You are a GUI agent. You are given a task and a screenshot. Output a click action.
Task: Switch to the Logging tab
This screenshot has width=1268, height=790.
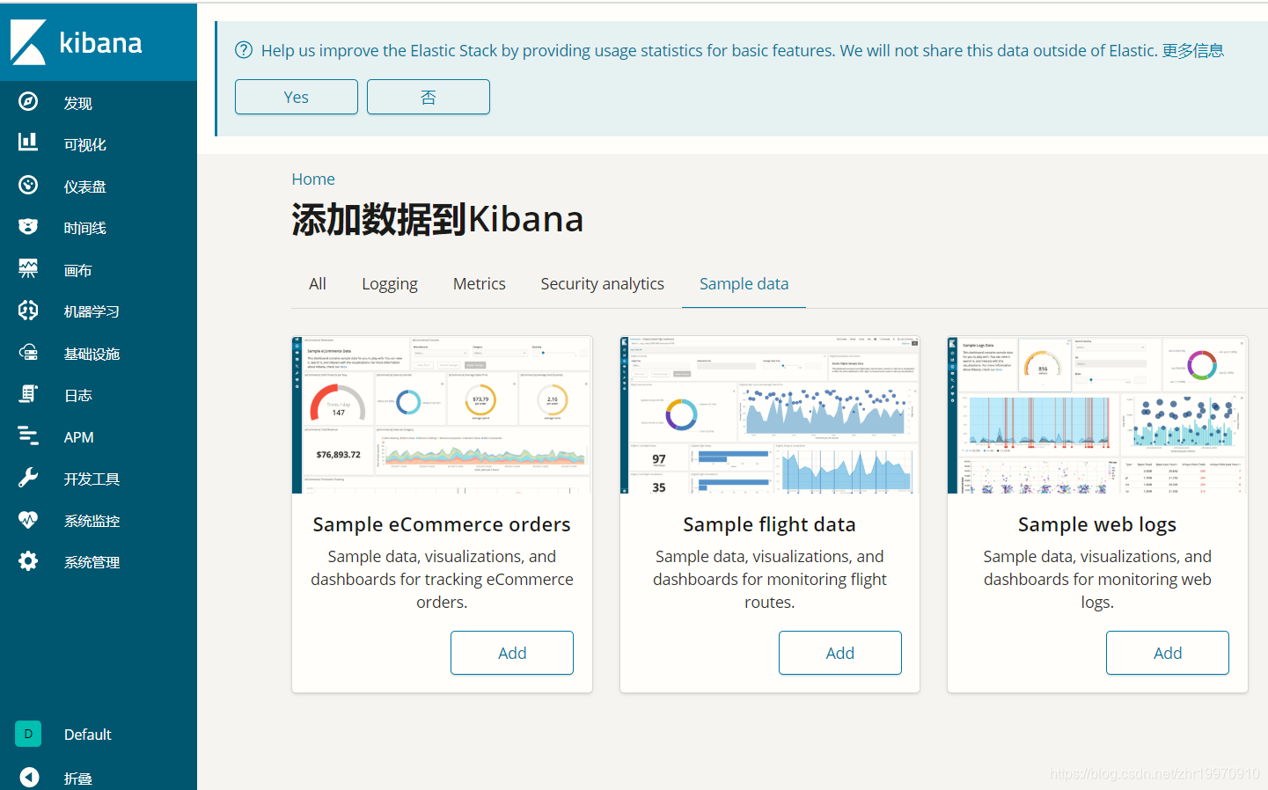pyautogui.click(x=390, y=284)
